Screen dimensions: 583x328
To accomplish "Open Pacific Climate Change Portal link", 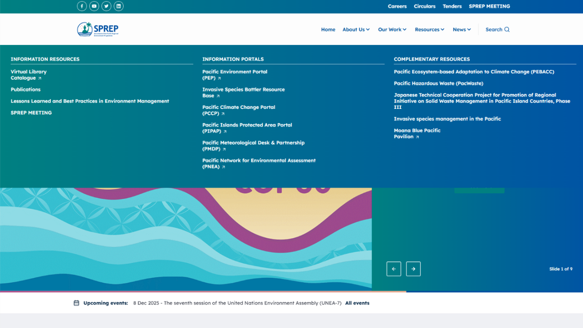I will pyautogui.click(x=239, y=110).
